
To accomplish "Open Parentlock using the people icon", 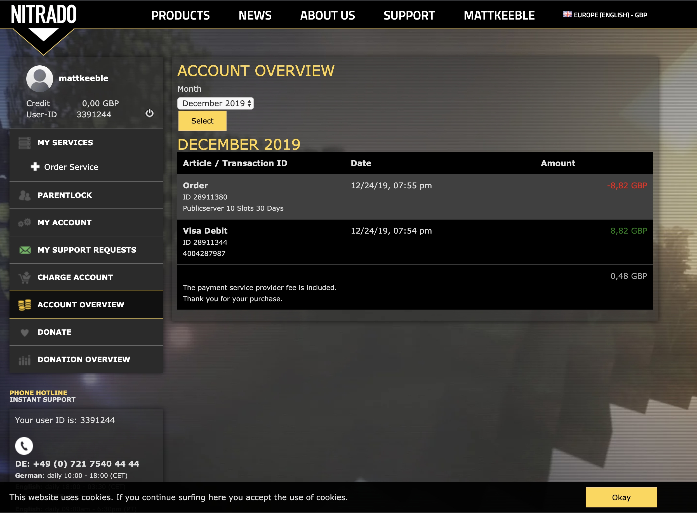I will [24, 195].
